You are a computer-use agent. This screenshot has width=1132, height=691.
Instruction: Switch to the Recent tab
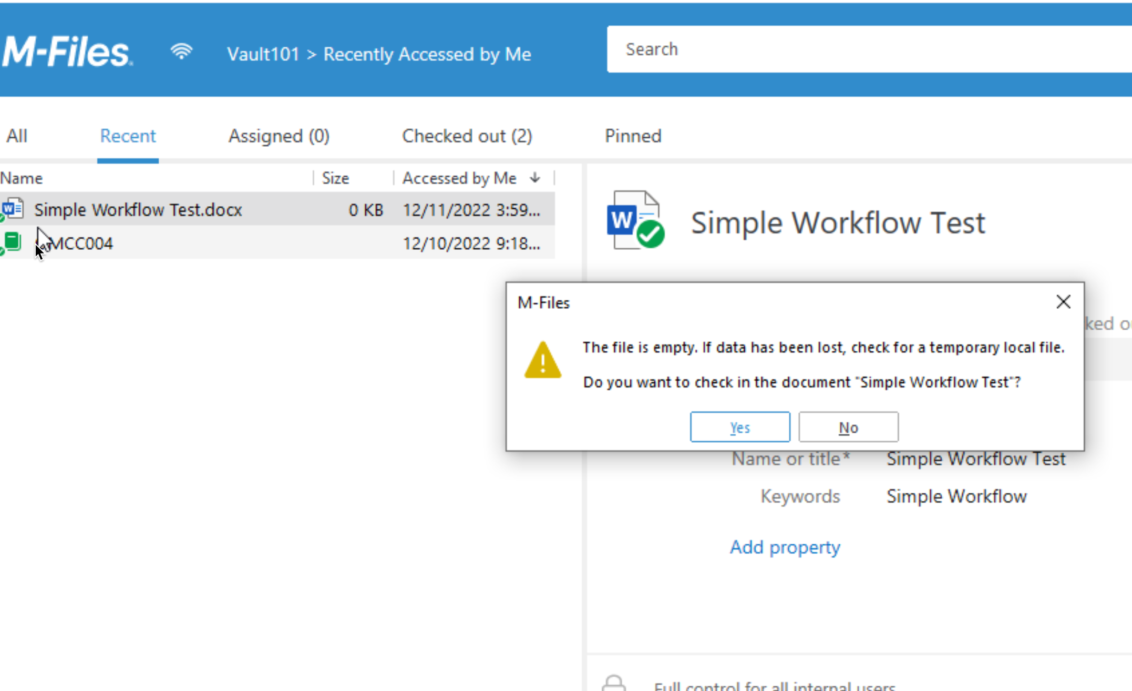[128, 136]
